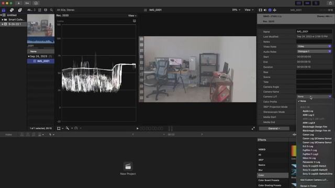Choose ARRI Log C camera LUT
This screenshot has width=335, height=188.
tap(308, 115)
